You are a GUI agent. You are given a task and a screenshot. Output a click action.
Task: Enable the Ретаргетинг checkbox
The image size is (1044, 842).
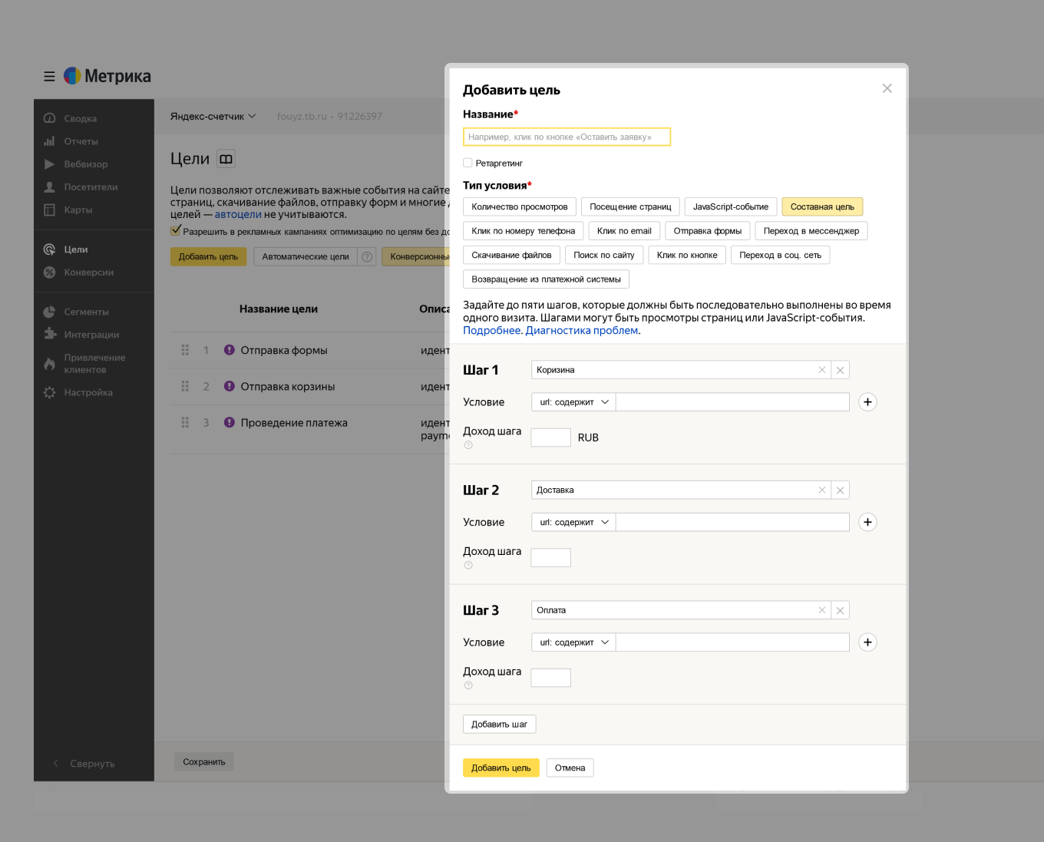467,163
